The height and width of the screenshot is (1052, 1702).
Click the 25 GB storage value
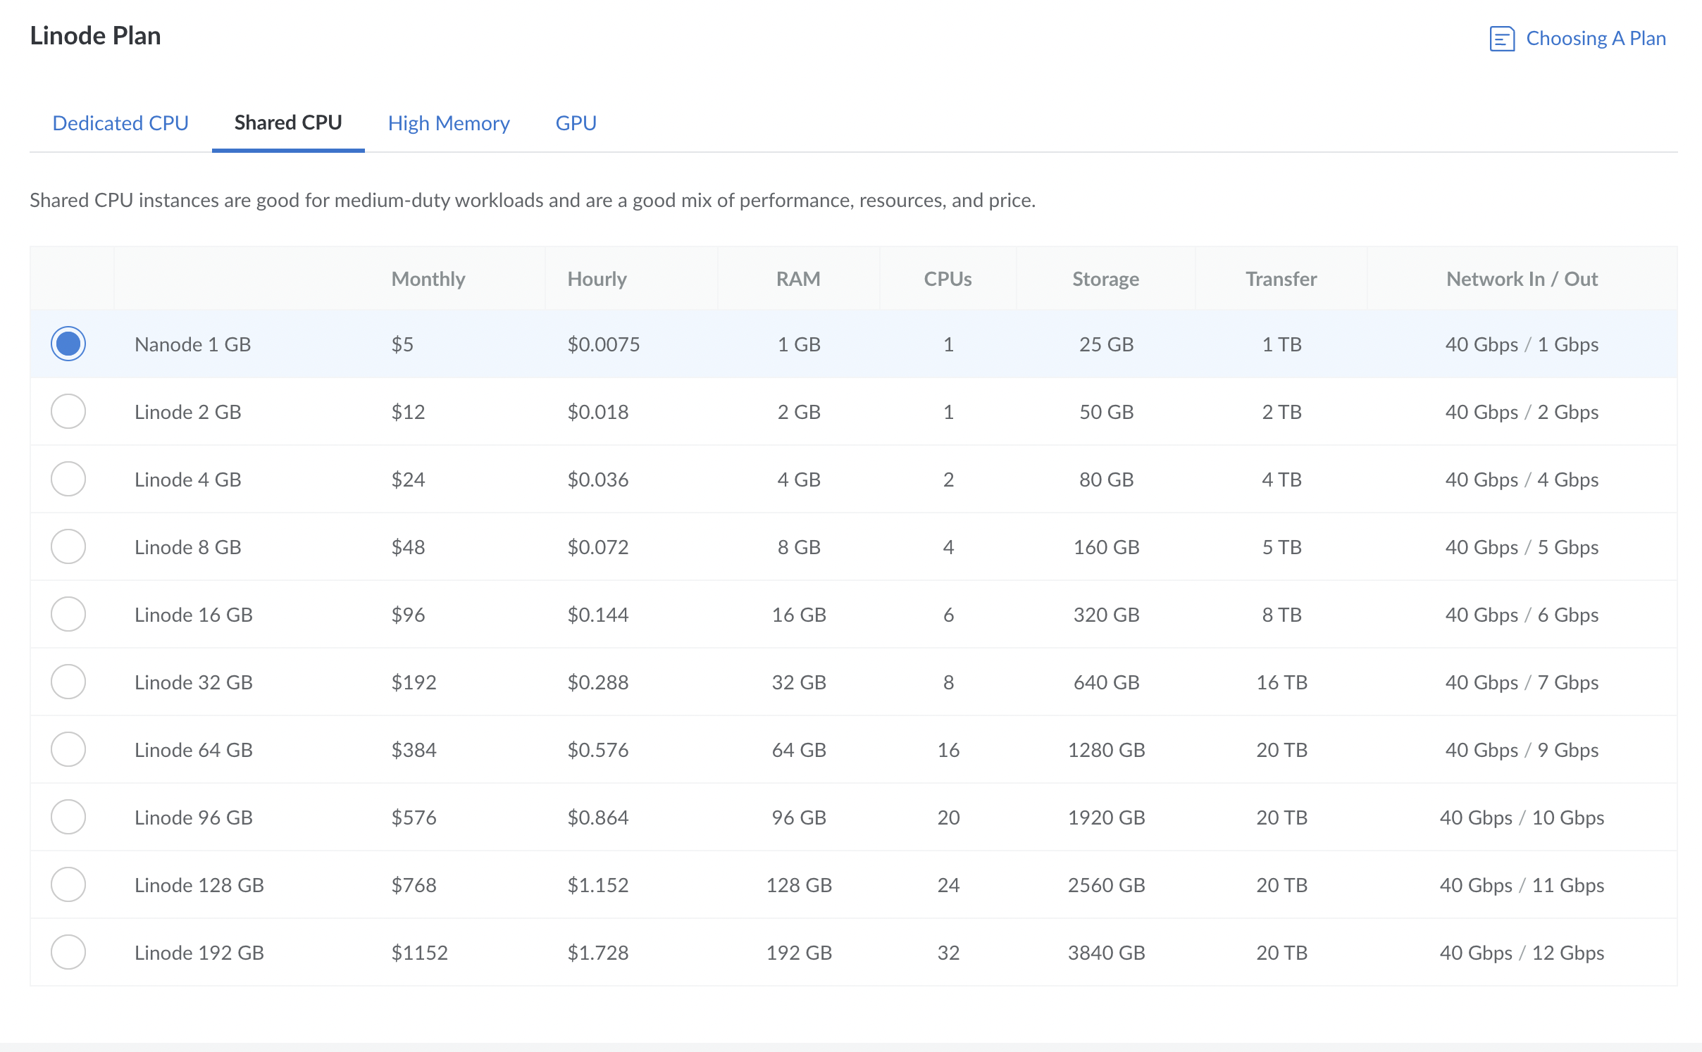pyautogui.click(x=1106, y=344)
